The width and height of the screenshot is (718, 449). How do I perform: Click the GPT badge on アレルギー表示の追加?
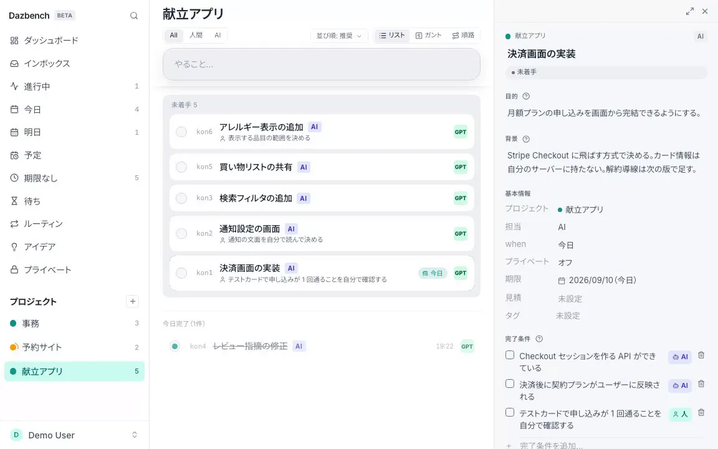coord(460,132)
